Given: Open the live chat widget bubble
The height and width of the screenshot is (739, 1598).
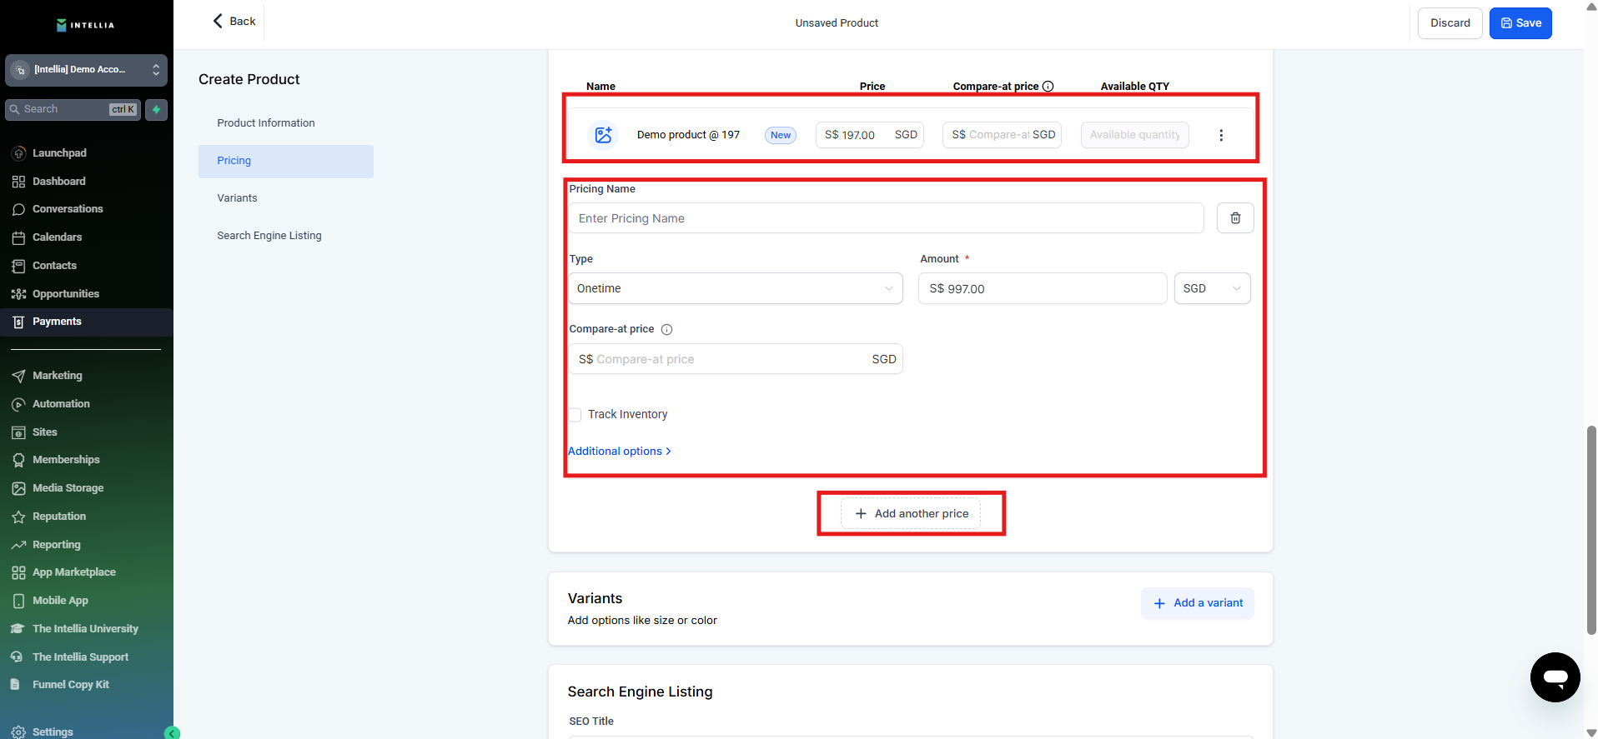Looking at the screenshot, I should point(1555,677).
